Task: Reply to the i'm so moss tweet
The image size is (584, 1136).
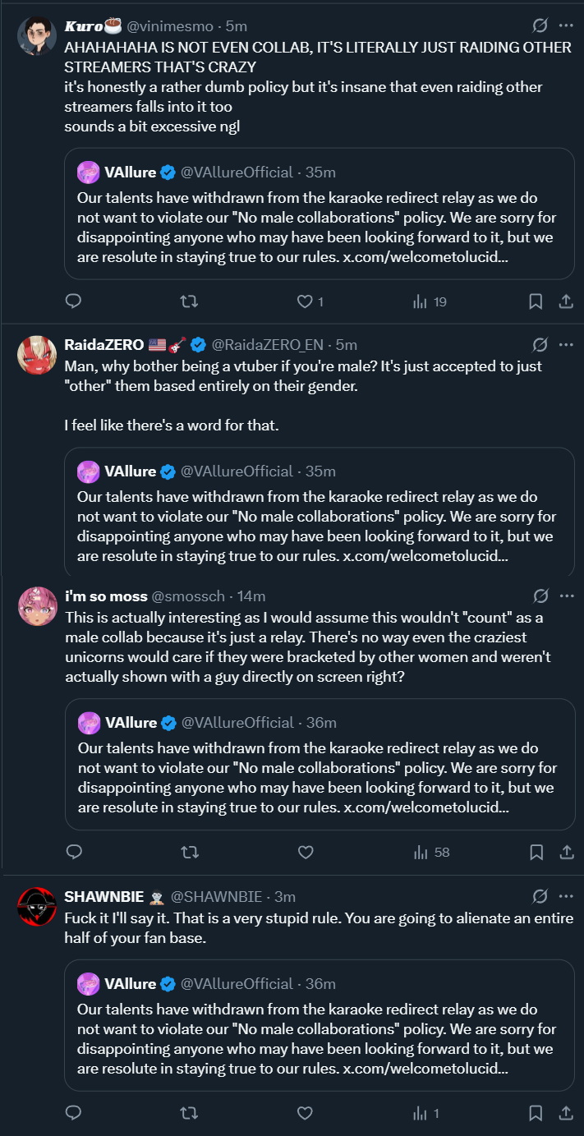Action: tap(73, 852)
